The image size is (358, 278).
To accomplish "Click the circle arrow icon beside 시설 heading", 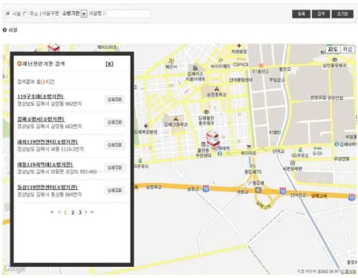I will point(4,30).
